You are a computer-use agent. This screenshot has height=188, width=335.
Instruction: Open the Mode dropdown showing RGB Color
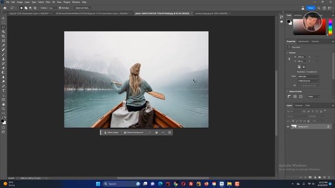click(309, 77)
